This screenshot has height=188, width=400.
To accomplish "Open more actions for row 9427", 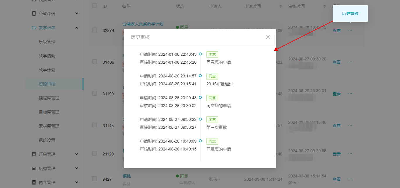I will 350,179.
